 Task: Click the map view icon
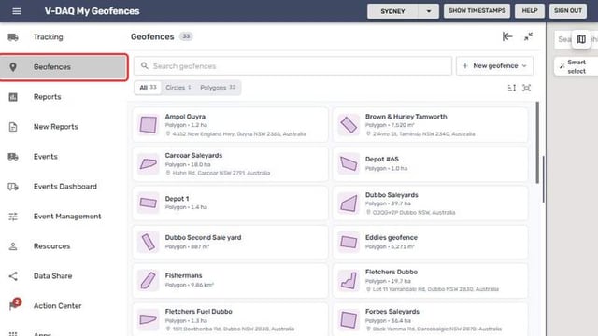tap(581, 39)
